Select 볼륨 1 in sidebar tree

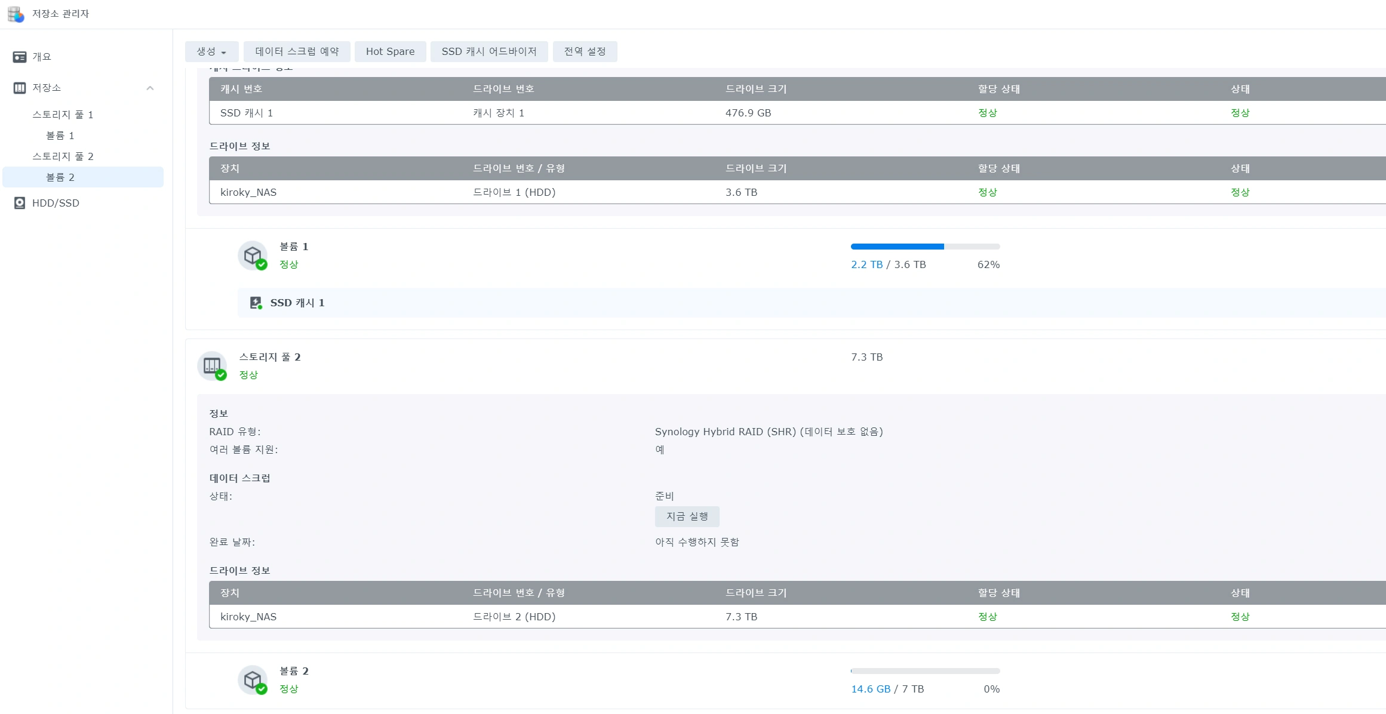point(60,136)
